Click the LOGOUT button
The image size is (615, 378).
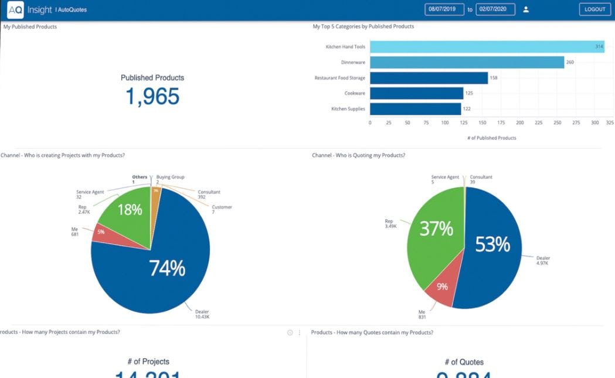(594, 9)
